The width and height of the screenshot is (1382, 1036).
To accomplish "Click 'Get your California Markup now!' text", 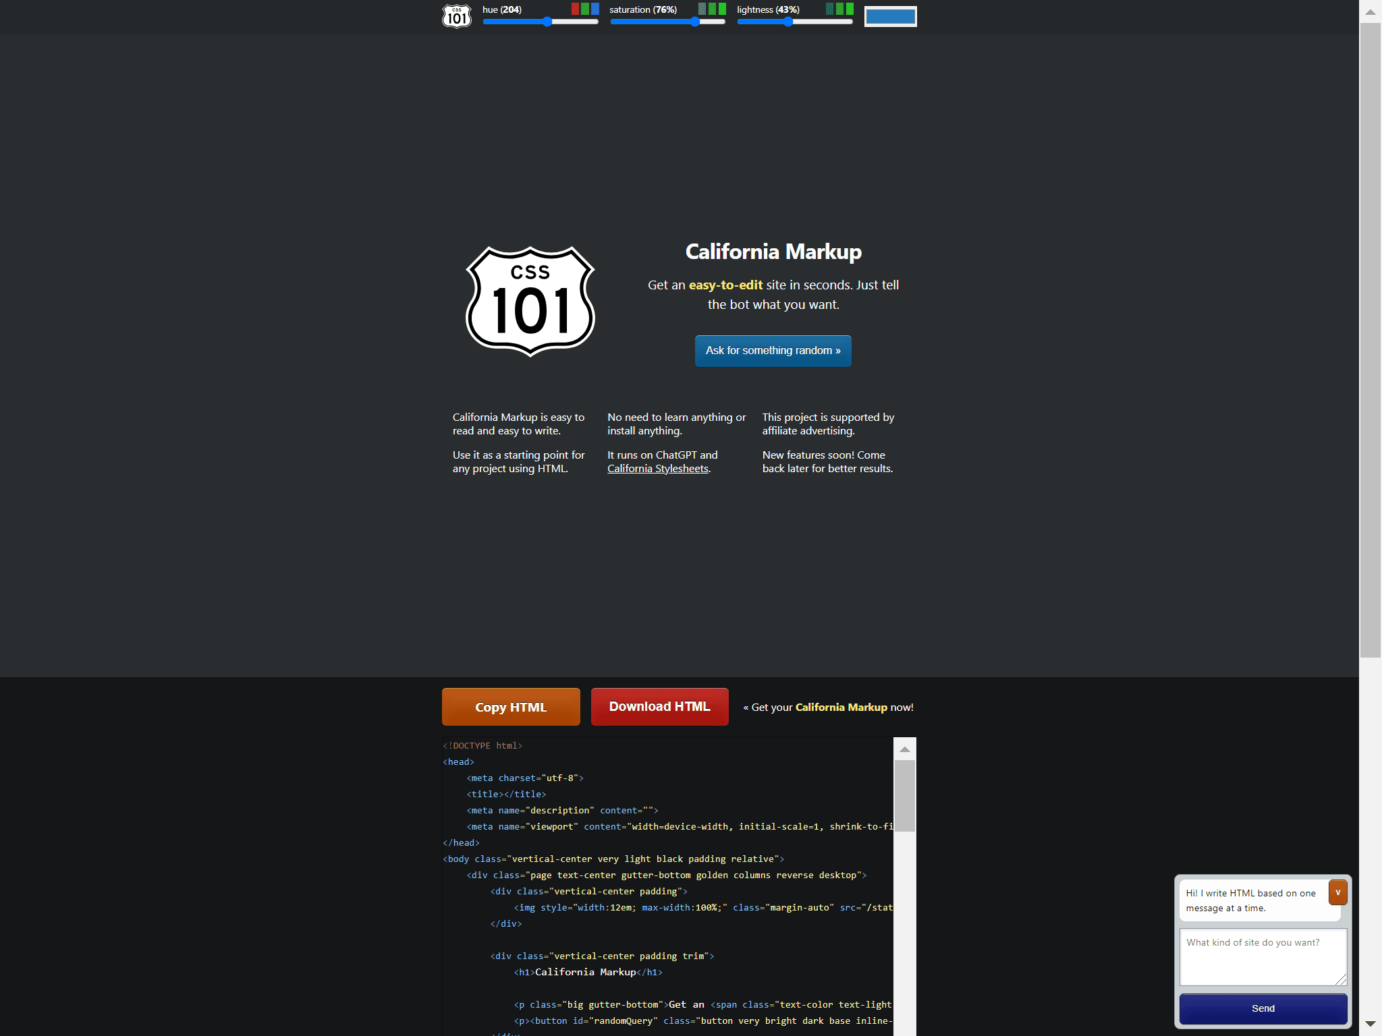I will tap(828, 708).
